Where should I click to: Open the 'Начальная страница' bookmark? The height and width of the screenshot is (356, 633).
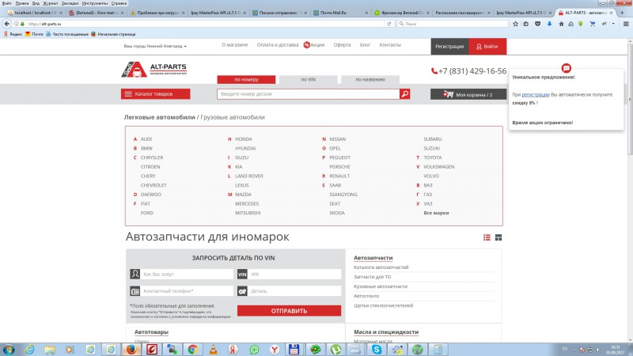point(113,34)
